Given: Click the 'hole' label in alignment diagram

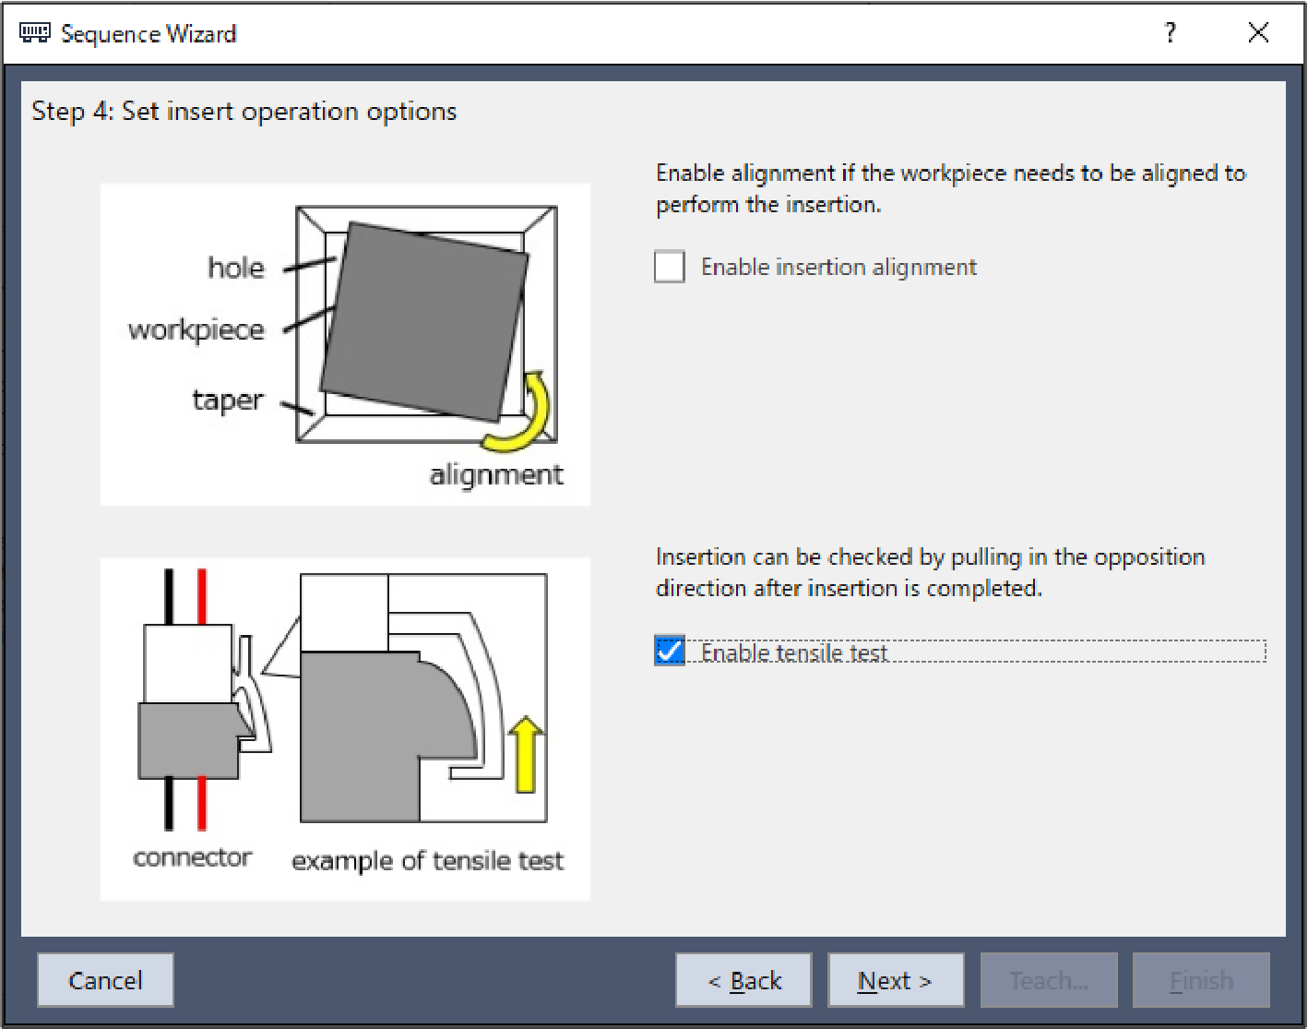Looking at the screenshot, I should [x=236, y=268].
